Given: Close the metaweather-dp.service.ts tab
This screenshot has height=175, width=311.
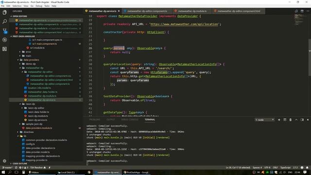Looking at the screenshot, I should coord(119,11).
